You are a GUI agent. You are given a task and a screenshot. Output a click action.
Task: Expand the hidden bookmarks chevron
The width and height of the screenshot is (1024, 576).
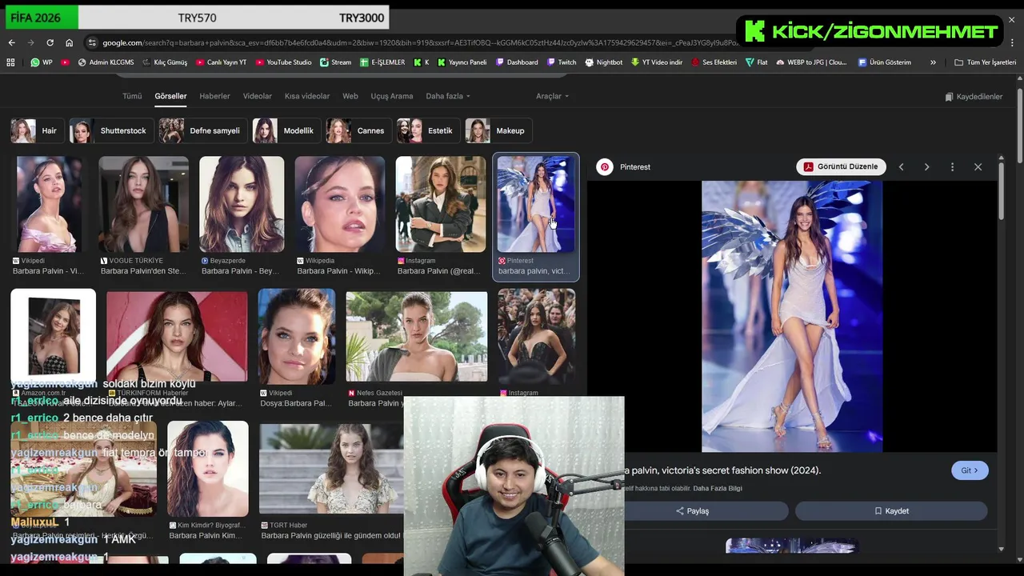[x=933, y=62]
